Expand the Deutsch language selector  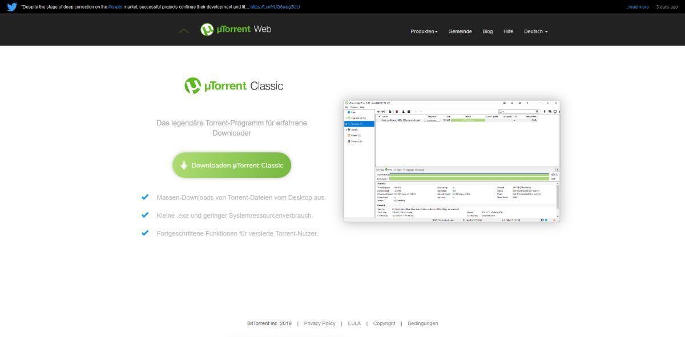535,32
